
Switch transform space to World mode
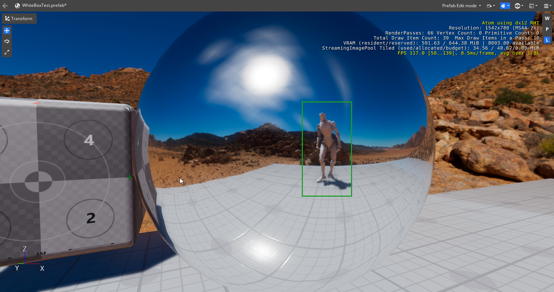(547, 18)
